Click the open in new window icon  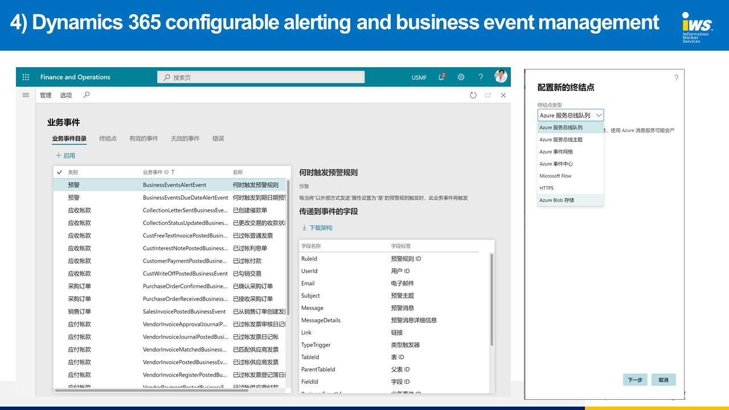coord(488,95)
